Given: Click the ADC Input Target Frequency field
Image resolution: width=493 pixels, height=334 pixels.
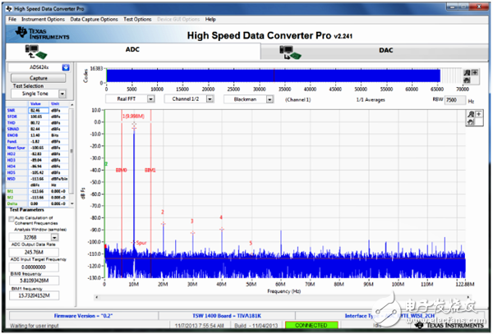Looking at the screenshot, I should (34, 268).
